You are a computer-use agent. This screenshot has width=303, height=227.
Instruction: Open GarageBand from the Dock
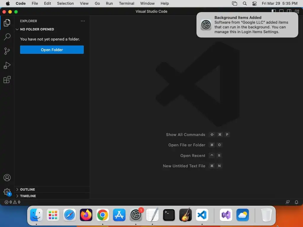pyautogui.click(x=186, y=215)
